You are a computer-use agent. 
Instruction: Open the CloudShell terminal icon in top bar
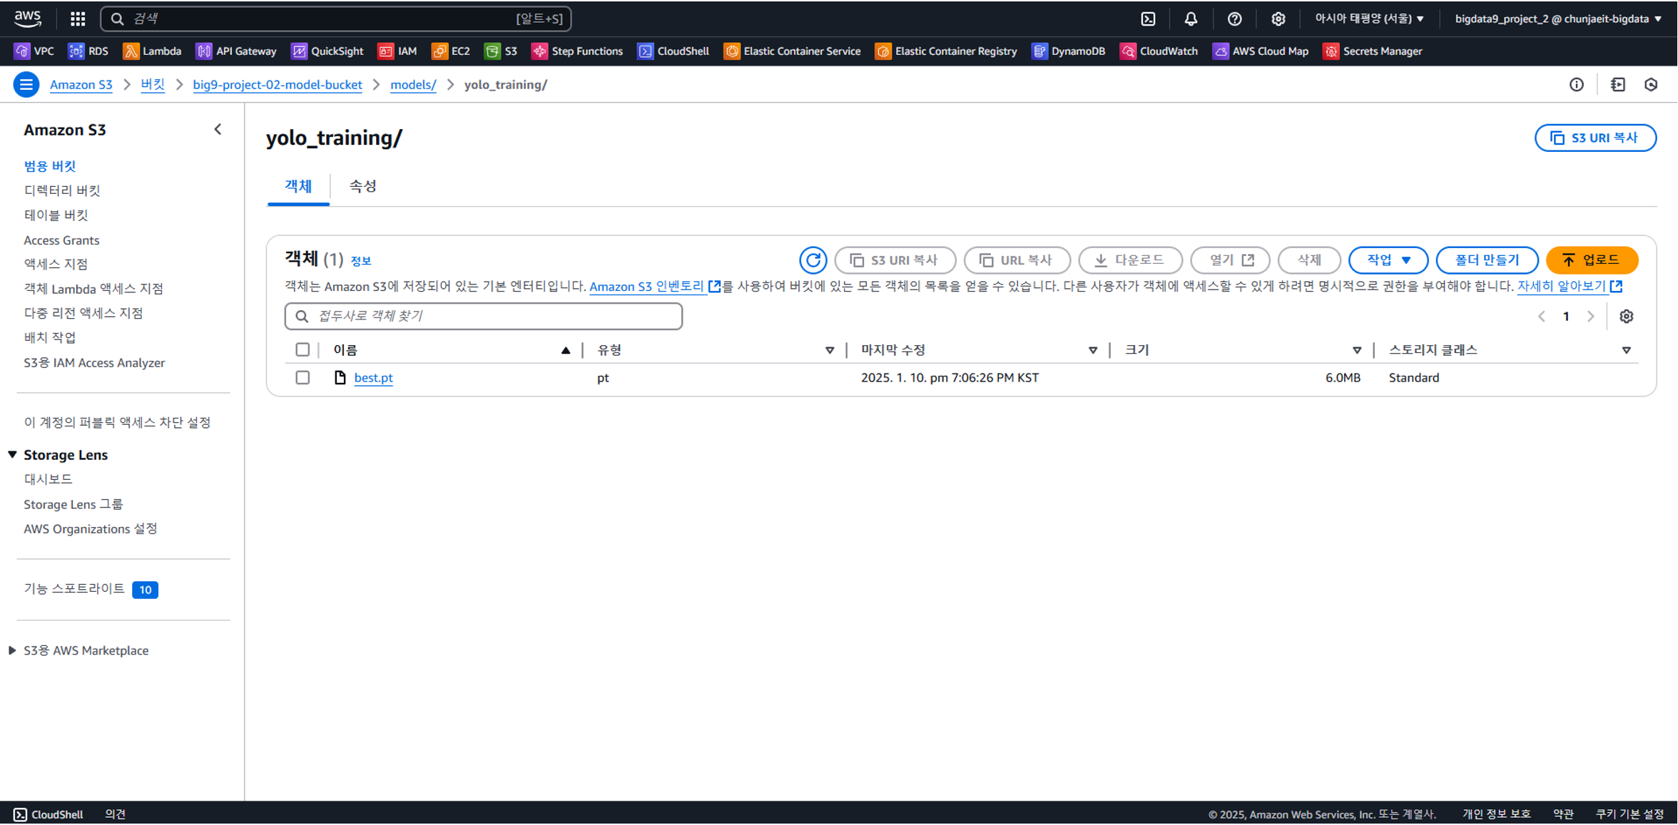click(x=1148, y=19)
